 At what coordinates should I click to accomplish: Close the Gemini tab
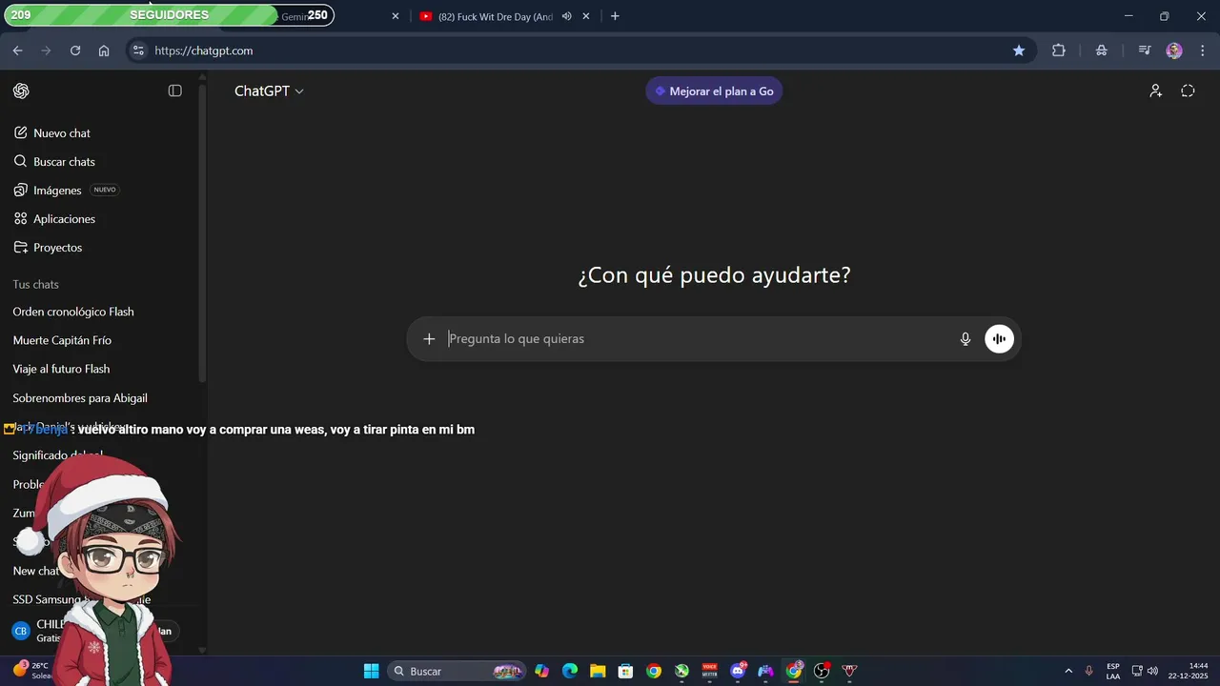click(396, 16)
